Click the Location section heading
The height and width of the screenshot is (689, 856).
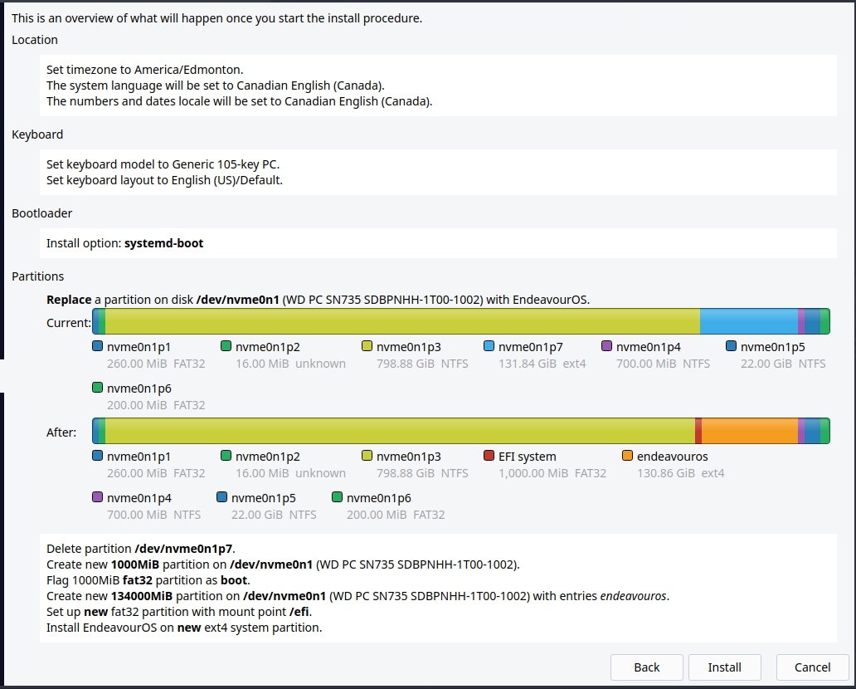(34, 40)
